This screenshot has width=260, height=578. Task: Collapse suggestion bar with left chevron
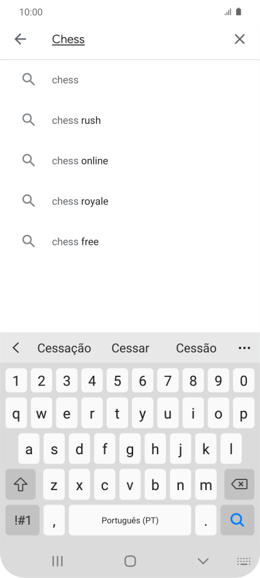click(x=16, y=347)
